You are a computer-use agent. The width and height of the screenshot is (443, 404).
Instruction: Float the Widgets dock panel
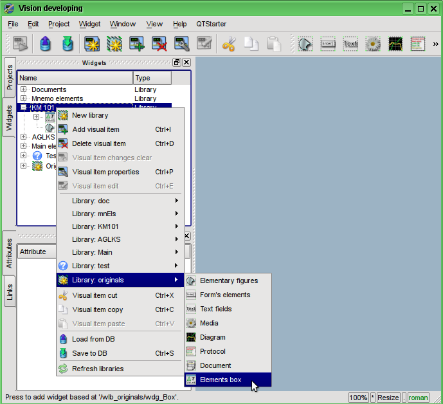point(177,62)
